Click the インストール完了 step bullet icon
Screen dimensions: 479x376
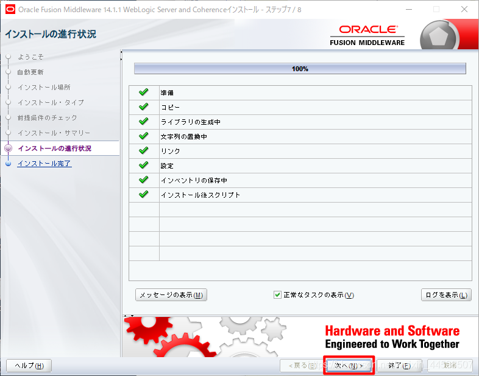(x=9, y=164)
